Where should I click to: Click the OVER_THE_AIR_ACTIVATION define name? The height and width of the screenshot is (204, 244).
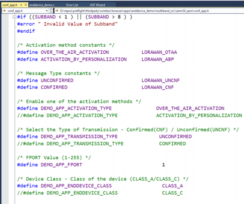75,52
